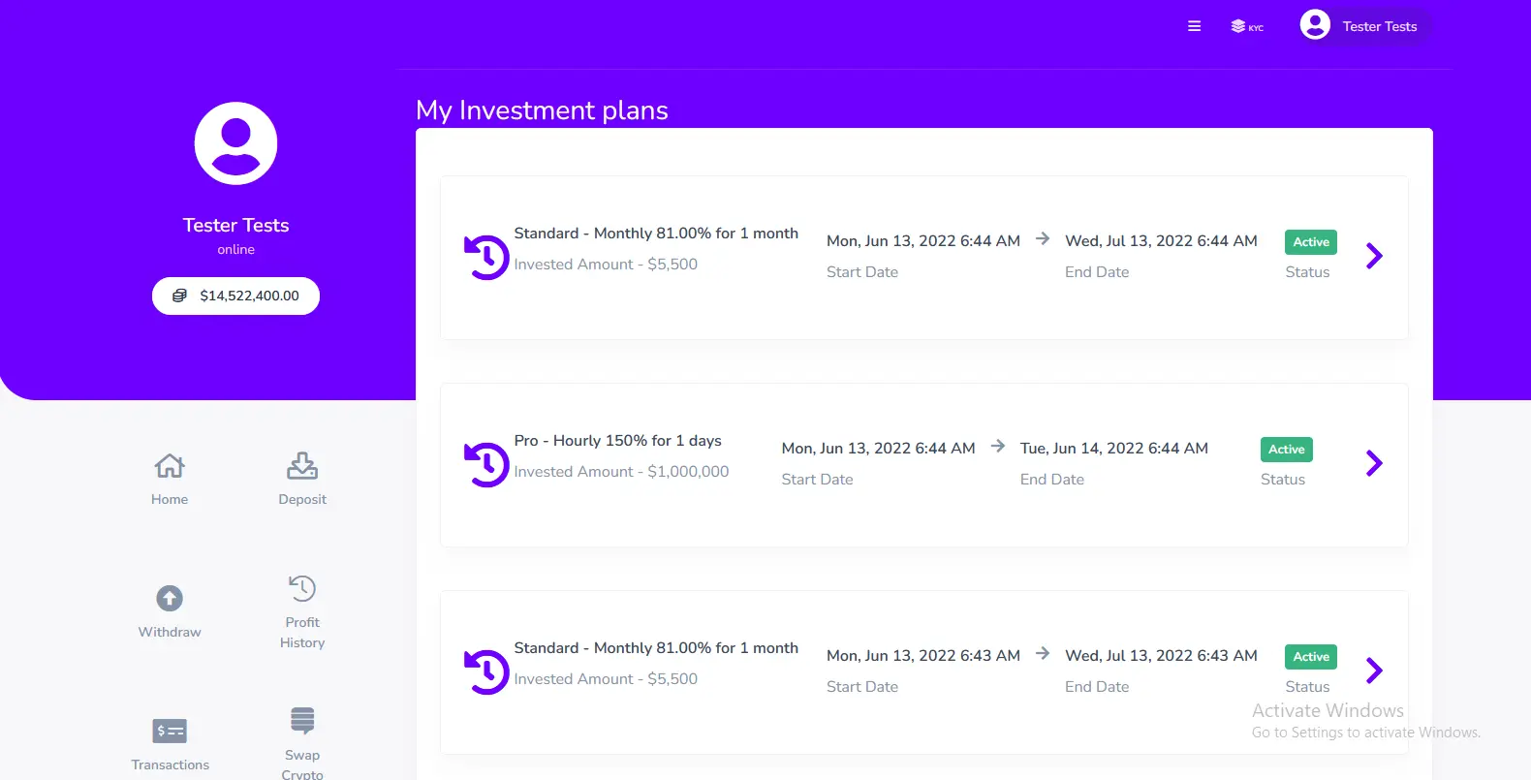This screenshot has width=1531, height=780.
Task: Open the Transactions icon
Action: [x=170, y=731]
